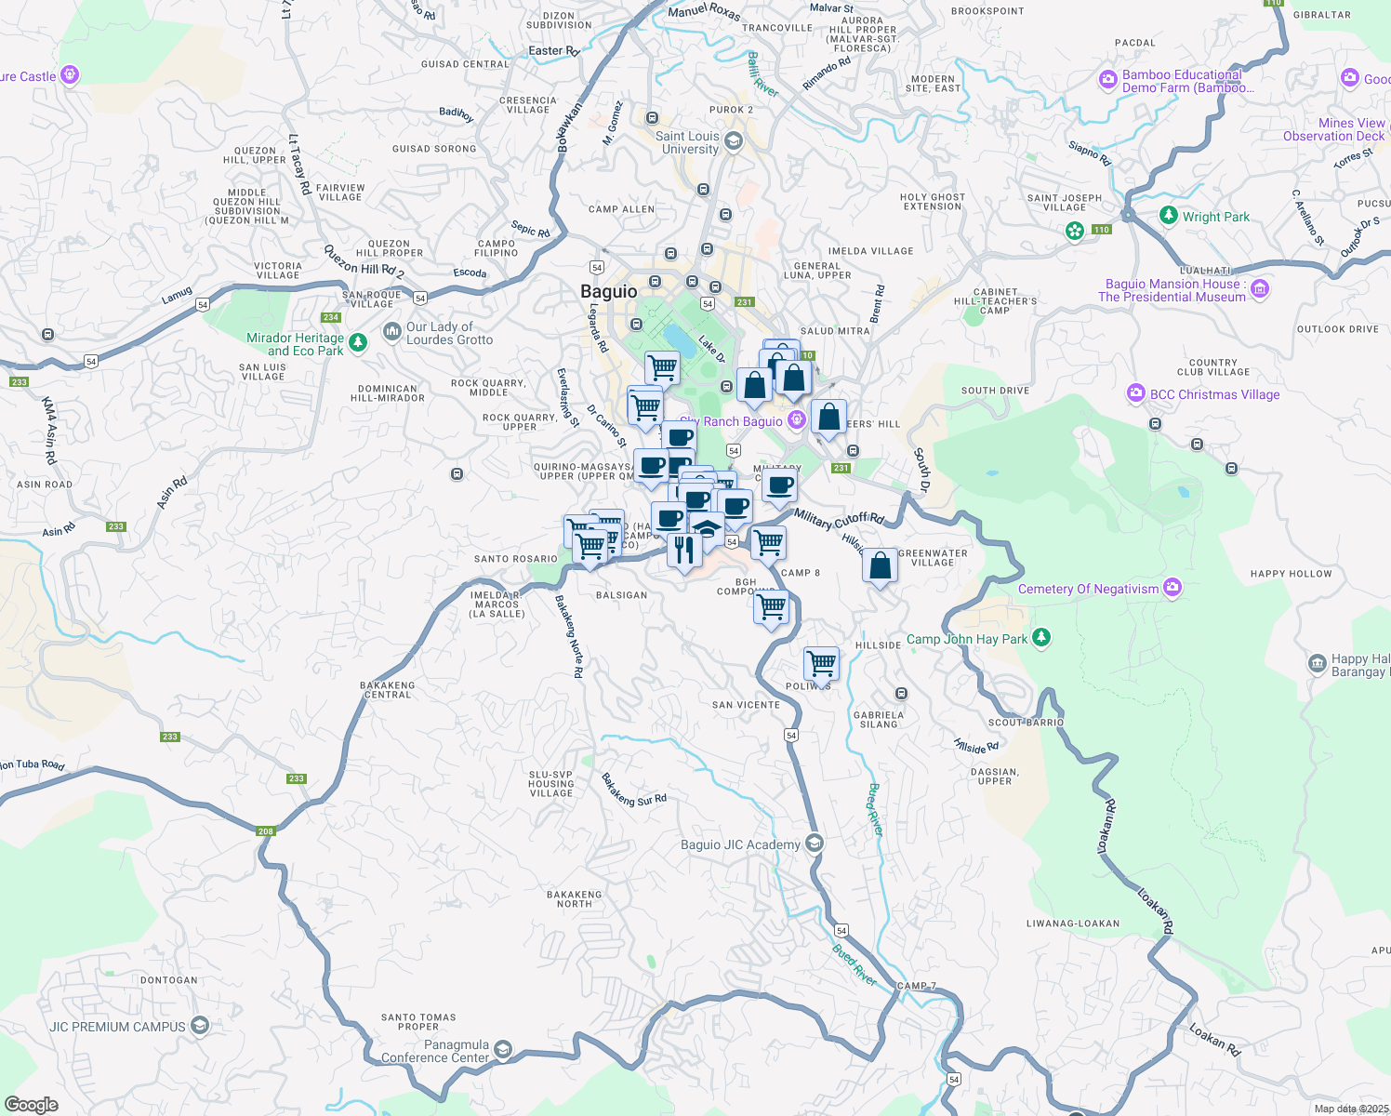This screenshot has height=1116, width=1391.
Task: Select the JIC PREMIUM CAMPUS school icon
Action: click(199, 1026)
